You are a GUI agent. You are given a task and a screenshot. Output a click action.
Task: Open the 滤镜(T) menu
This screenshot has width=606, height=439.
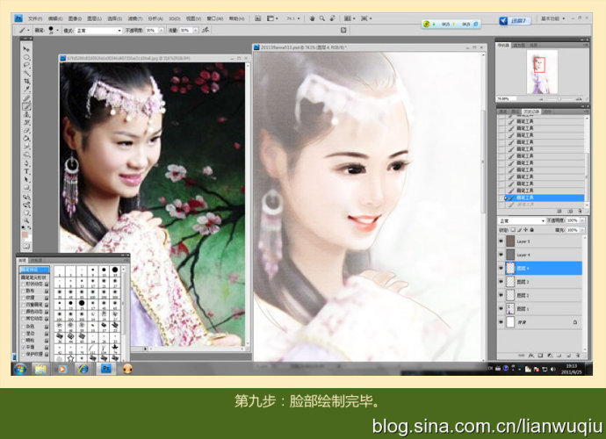(x=135, y=18)
